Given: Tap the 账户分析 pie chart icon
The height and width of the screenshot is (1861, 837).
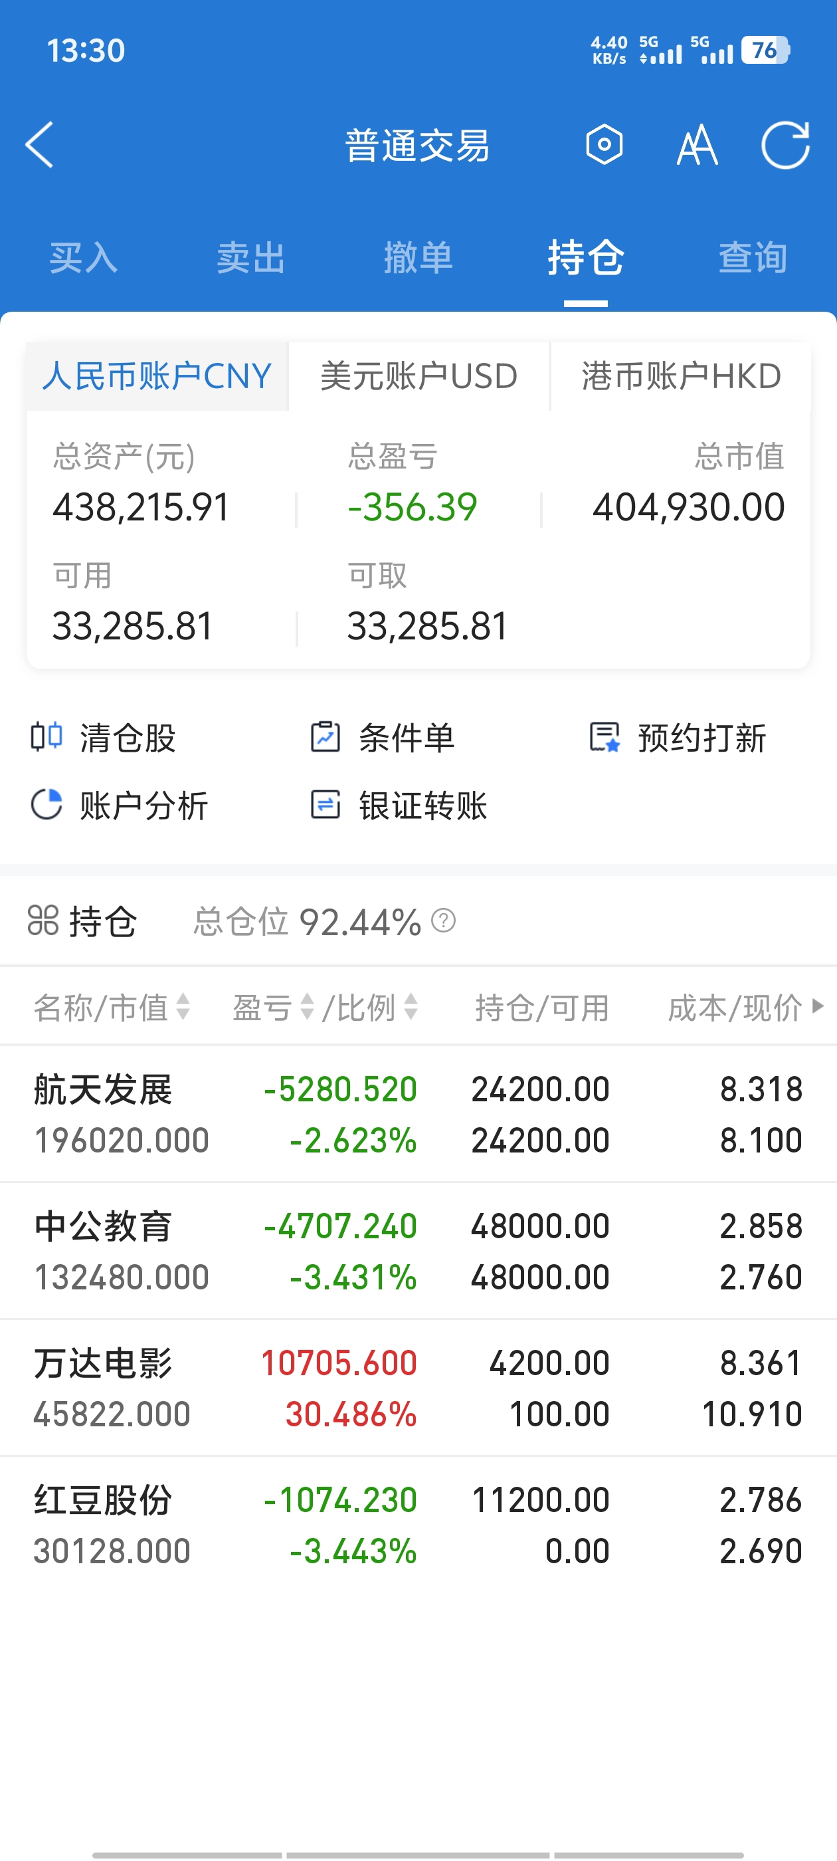Looking at the screenshot, I should pyautogui.click(x=46, y=804).
